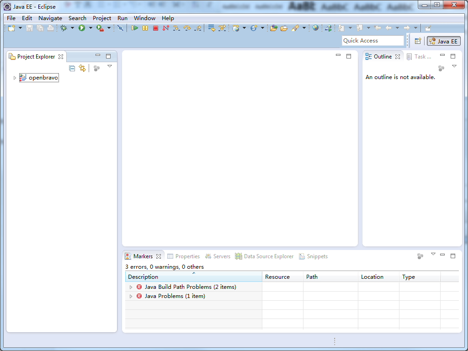The height and width of the screenshot is (351, 468).
Task: Switch to the Properties tab
Action: (x=184, y=256)
